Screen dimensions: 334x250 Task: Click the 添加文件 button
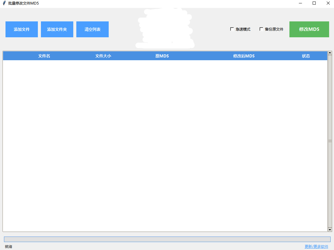point(22,29)
